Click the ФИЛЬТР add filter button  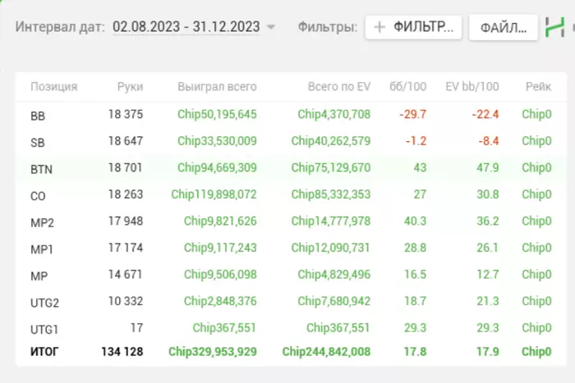pos(413,27)
